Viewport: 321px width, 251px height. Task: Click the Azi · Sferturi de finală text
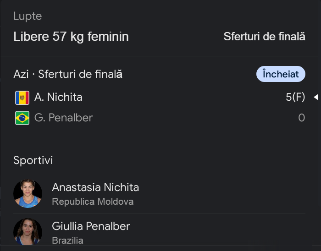coord(68,74)
